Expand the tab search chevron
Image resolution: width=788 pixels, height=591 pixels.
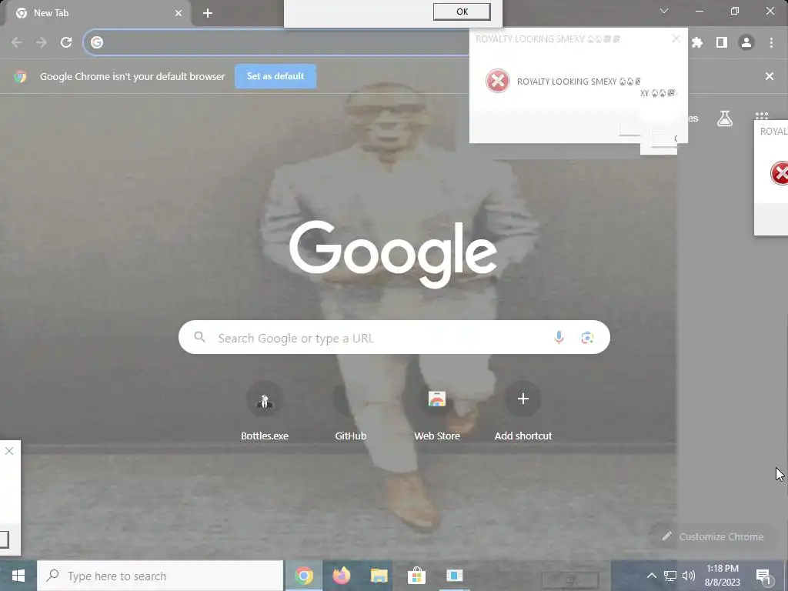[x=664, y=11]
